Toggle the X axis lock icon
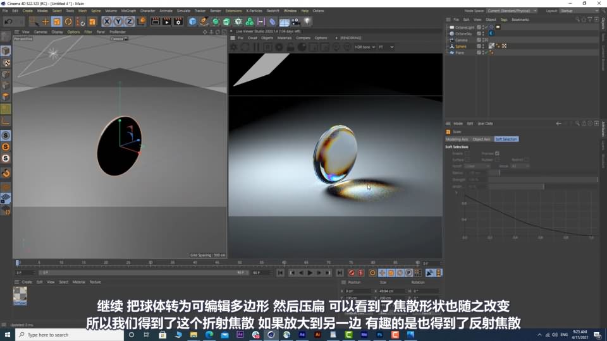This screenshot has width=607, height=341. (107, 21)
